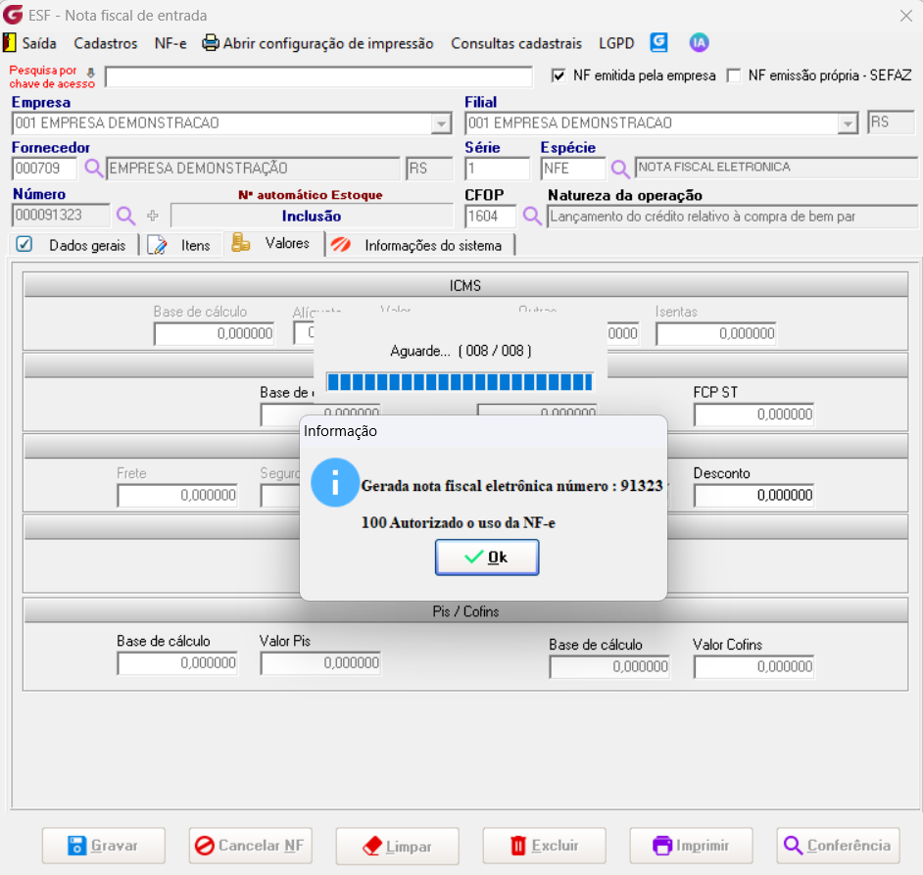Click the Número field 000091323
Image resolution: width=923 pixels, height=875 pixels.
click(x=61, y=215)
